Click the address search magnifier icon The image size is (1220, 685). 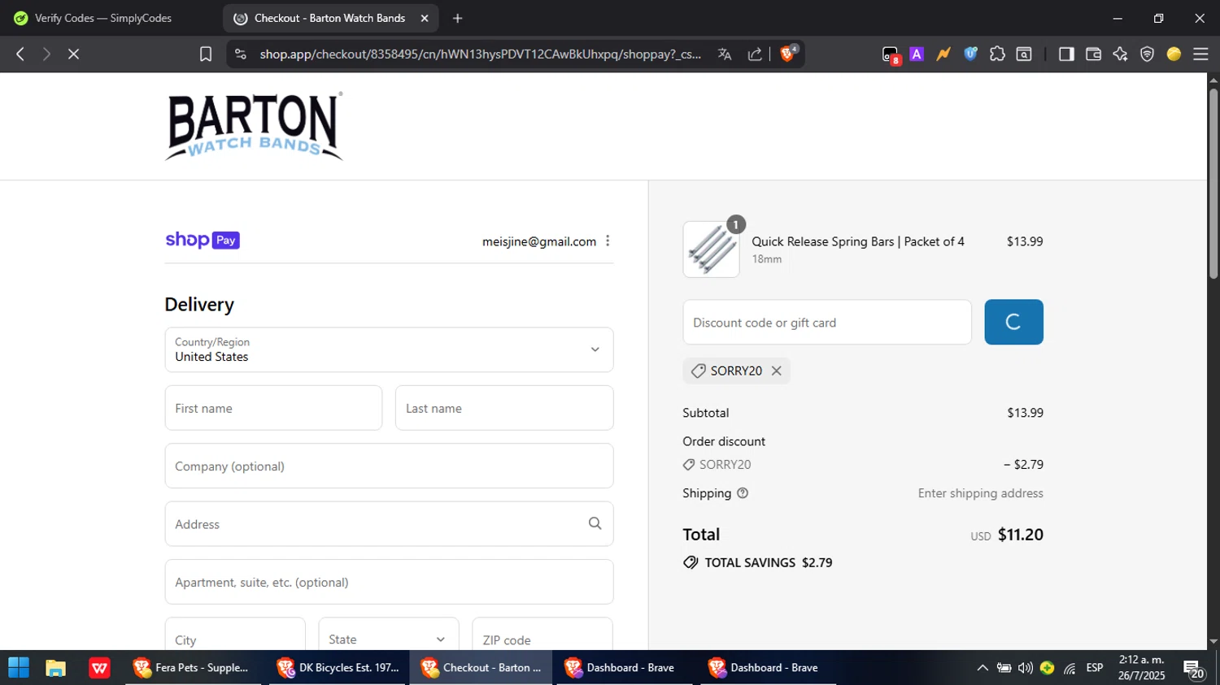pyautogui.click(x=595, y=523)
